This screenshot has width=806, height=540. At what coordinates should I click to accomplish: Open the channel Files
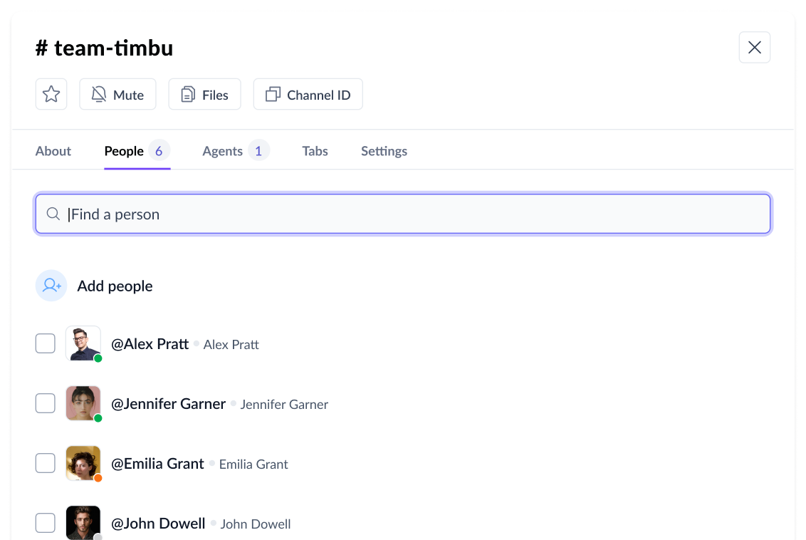point(204,94)
